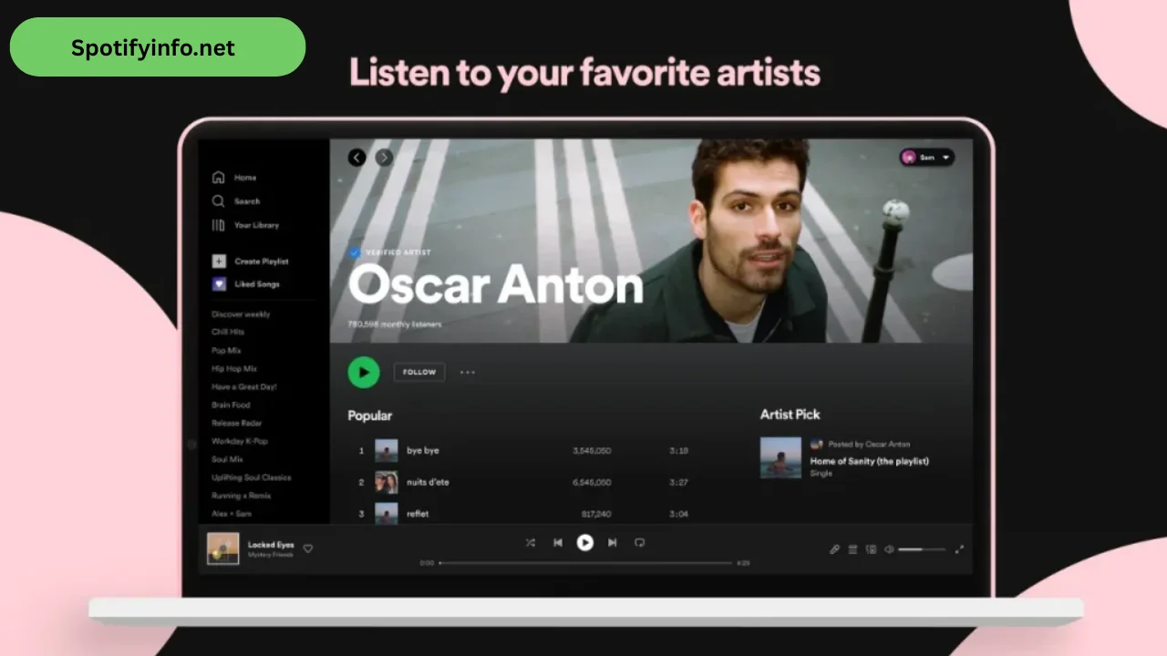This screenshot has width=1167, height=656.
Task: Open the Brain Food playlist
Action: point(231,405)
